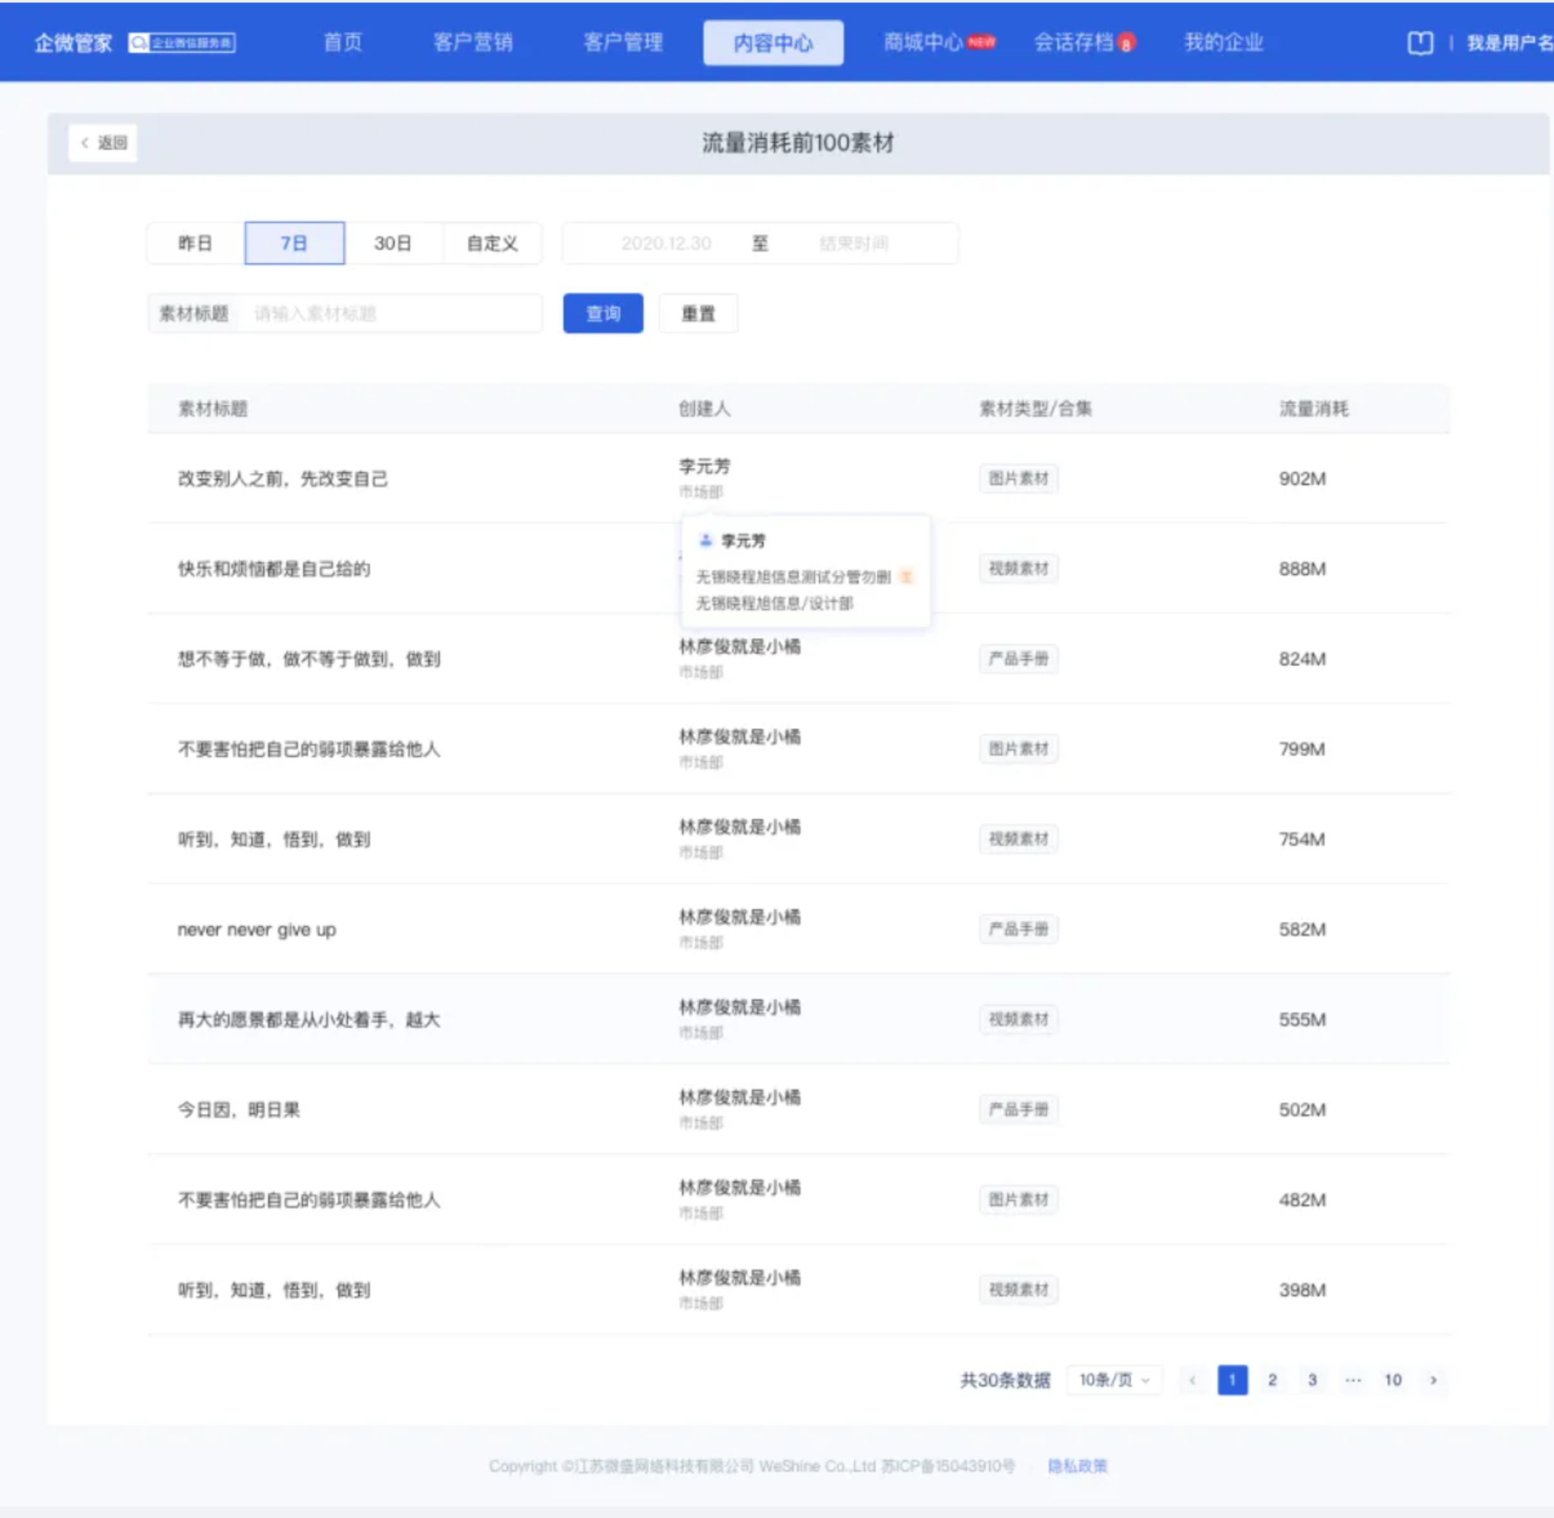Open the help book icon
The height and width of the screenshot is (1518, 1554).
(x=1420, y=43)
